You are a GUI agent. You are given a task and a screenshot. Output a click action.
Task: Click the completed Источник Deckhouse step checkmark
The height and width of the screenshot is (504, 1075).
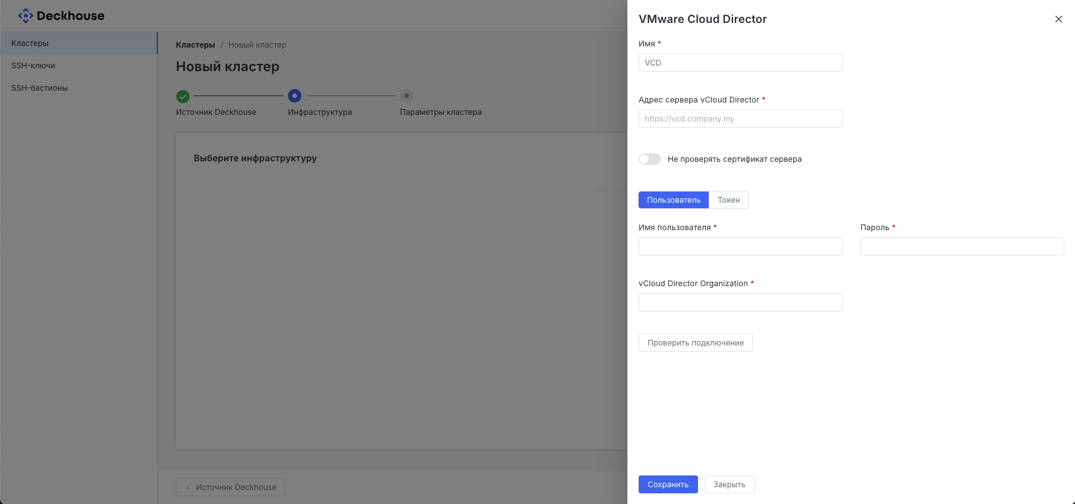[x=183, y=96]
